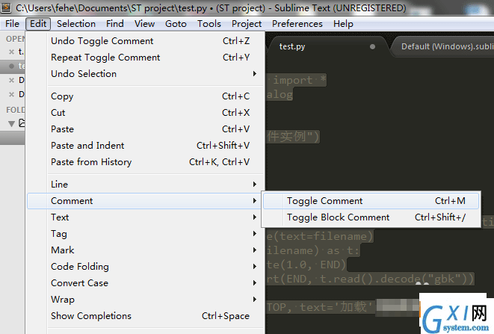Expand the Line submenu
The height and width of the screenshot is (334, 494).
[145, 185]
